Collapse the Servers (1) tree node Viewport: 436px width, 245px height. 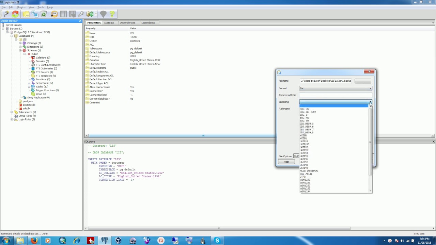tap(3, 29)
